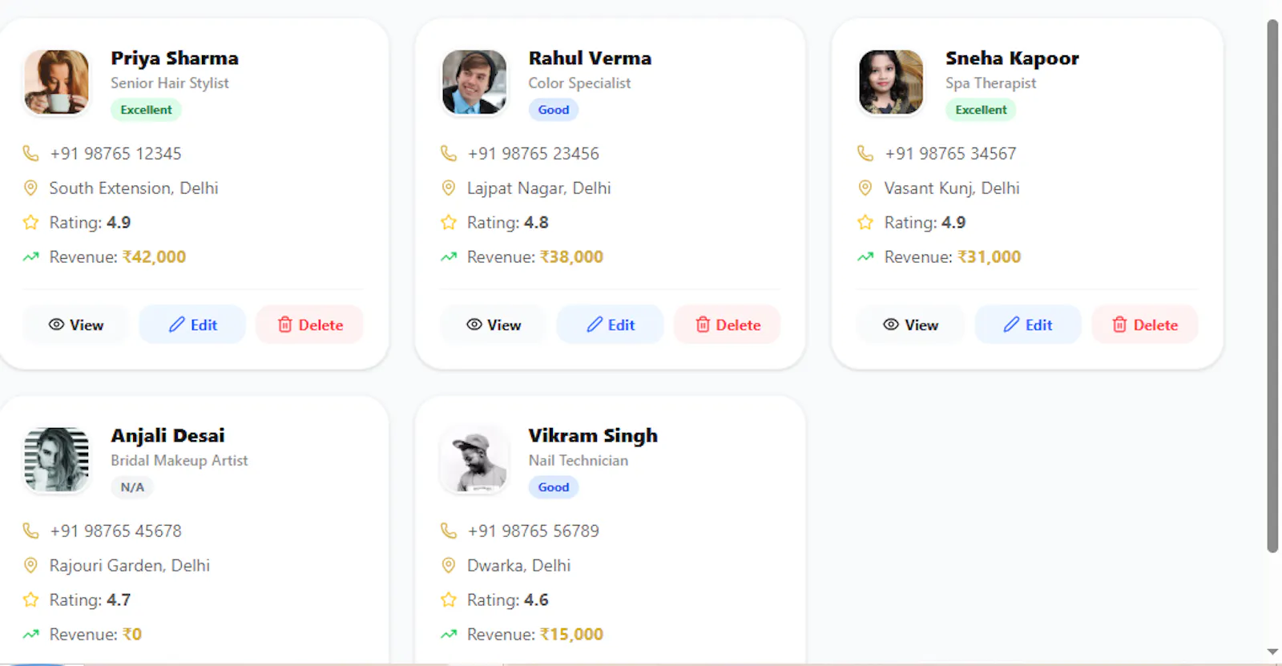This screenshot has height=666, width=1282.
Task: Click revenue trend icon beside ₹42,000
Action: (30, 257)
